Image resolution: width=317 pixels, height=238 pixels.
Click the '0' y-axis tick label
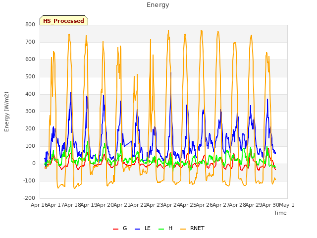(x=34, y=163)
